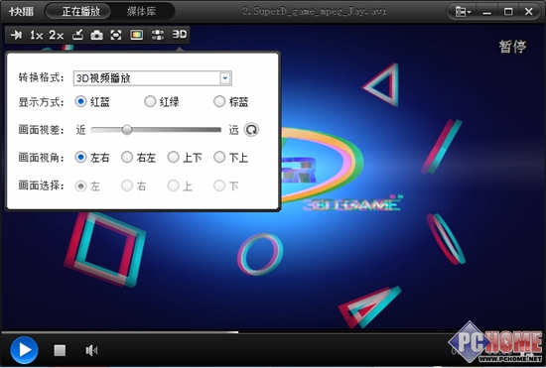This screenshot has width=546, height=368.
Task: Stop playback with the square button
Action: (60, 350)
